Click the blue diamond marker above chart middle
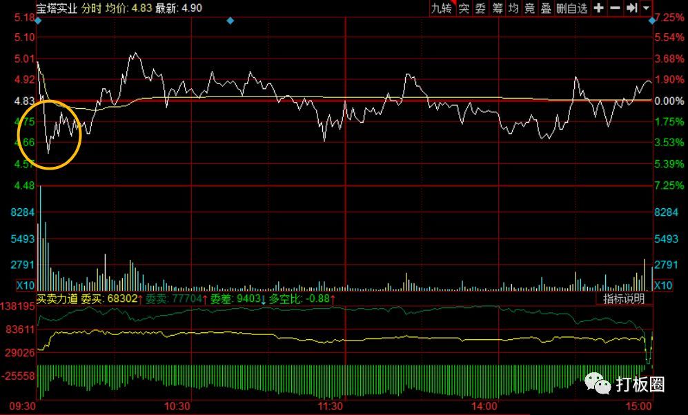This screenshot has height=415, width=688. [x=230, y=21]
